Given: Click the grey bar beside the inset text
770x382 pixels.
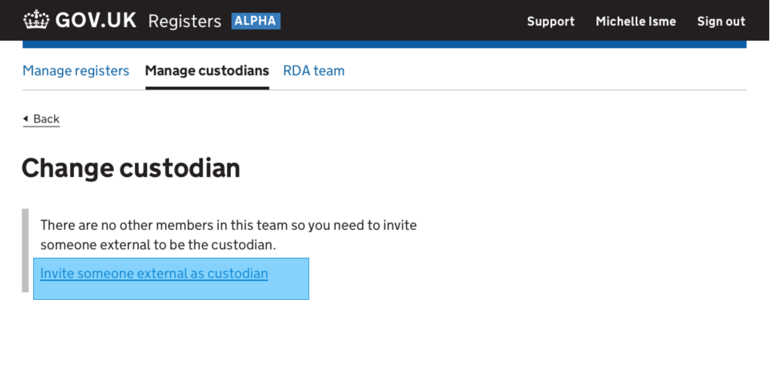Looking at the screenshot, I should [x=25, y=251].
